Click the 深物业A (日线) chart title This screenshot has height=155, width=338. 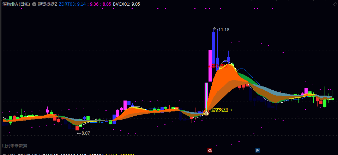pos(16,4)
